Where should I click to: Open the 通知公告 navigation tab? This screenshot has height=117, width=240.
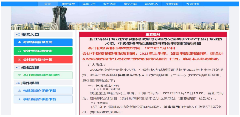click(x=89, y=4)
